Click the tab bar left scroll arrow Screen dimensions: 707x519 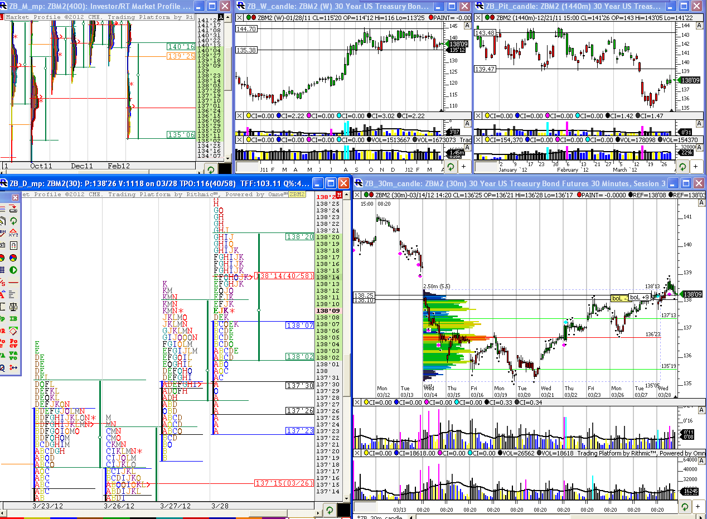tap(411, 517)
